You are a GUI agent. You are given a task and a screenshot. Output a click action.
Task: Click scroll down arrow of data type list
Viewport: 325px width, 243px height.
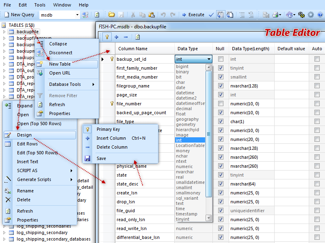tap(209, 218)
